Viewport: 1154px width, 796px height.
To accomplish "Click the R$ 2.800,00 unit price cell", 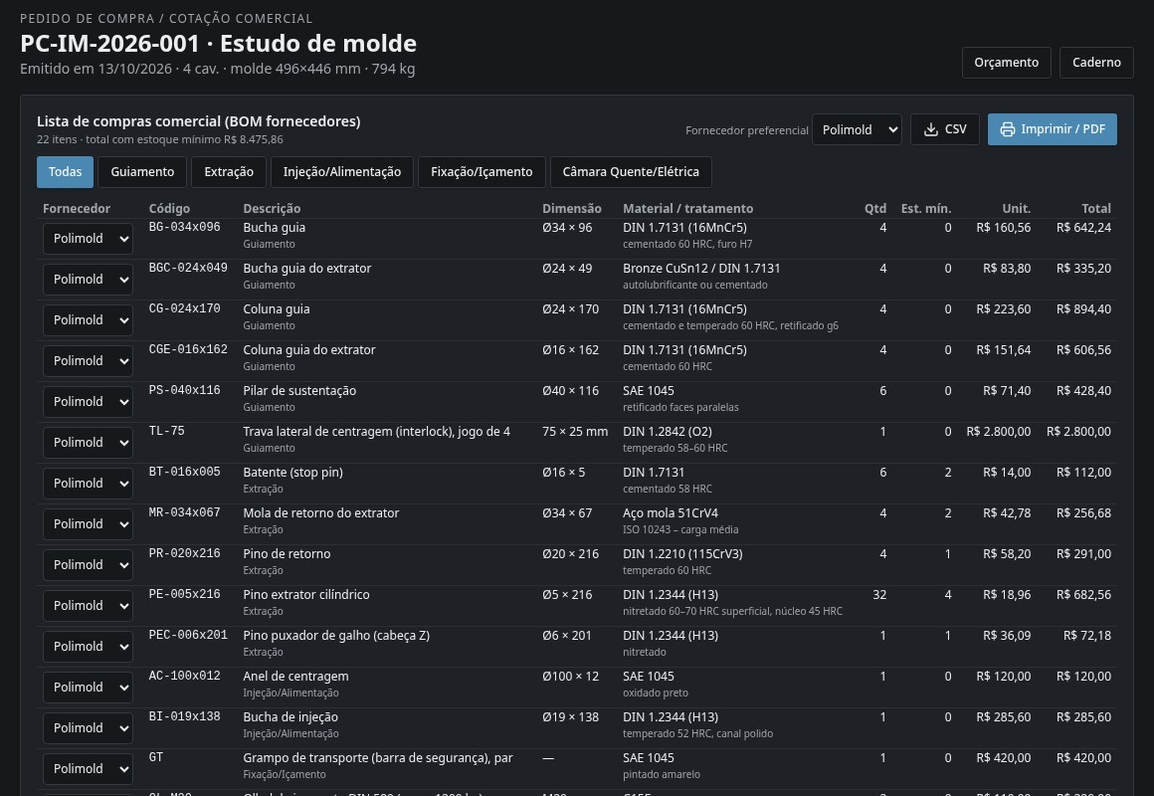I will [x=999, y=432].
